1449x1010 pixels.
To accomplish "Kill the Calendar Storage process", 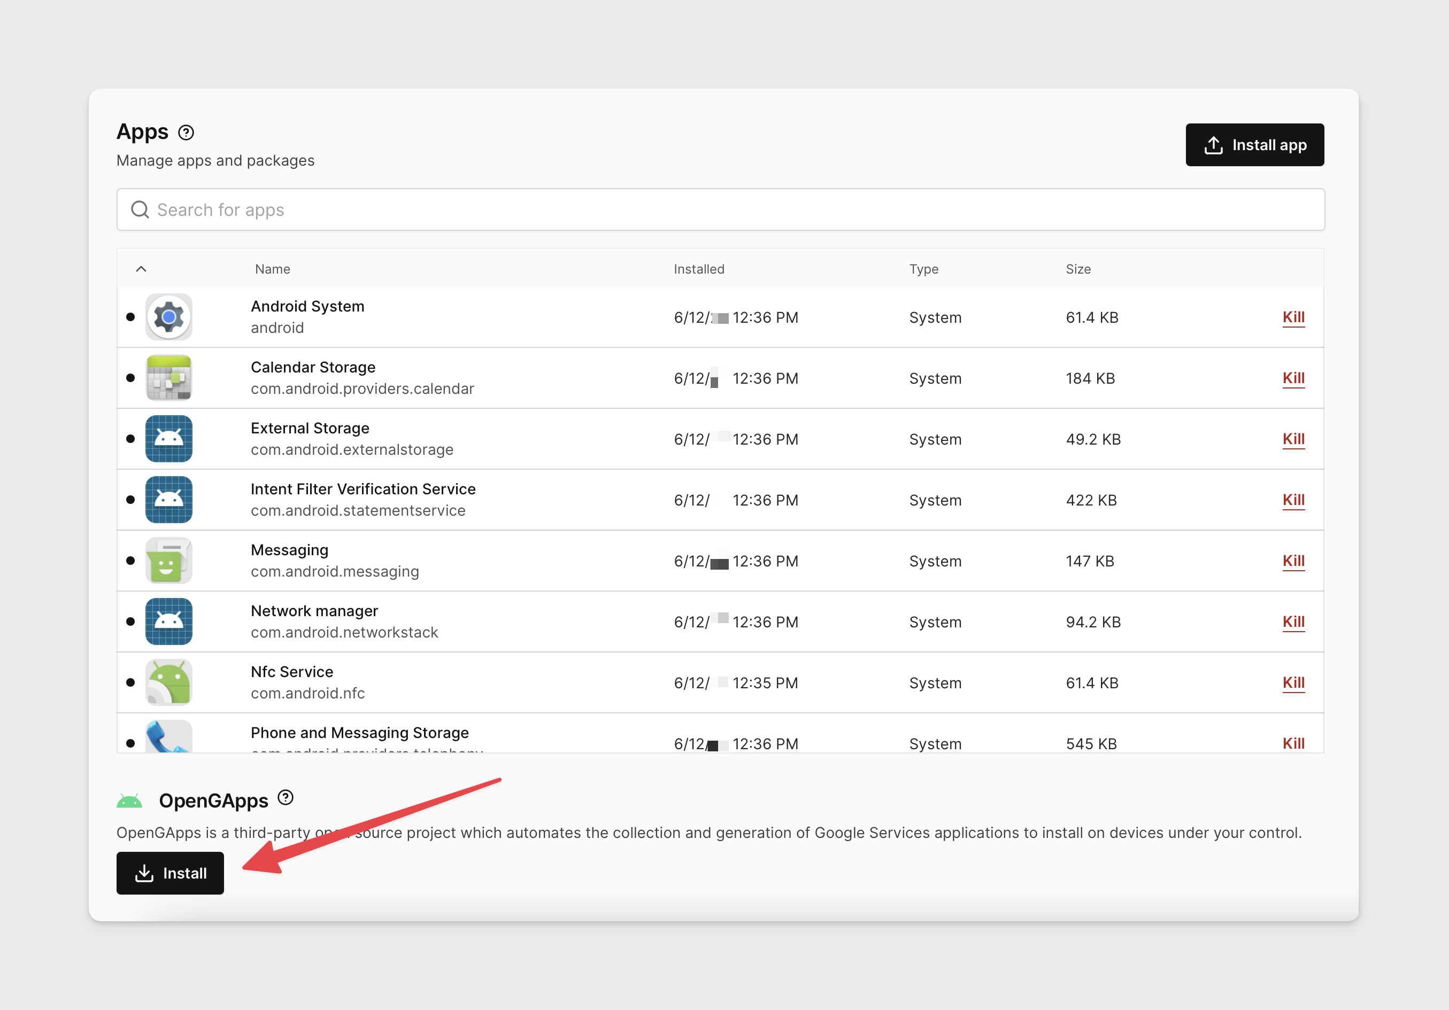I will coord(1294,378).
